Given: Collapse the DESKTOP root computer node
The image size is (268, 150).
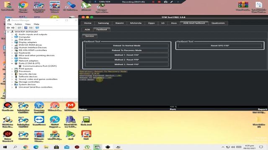Looking at the screenshot, I should (8, 32).
